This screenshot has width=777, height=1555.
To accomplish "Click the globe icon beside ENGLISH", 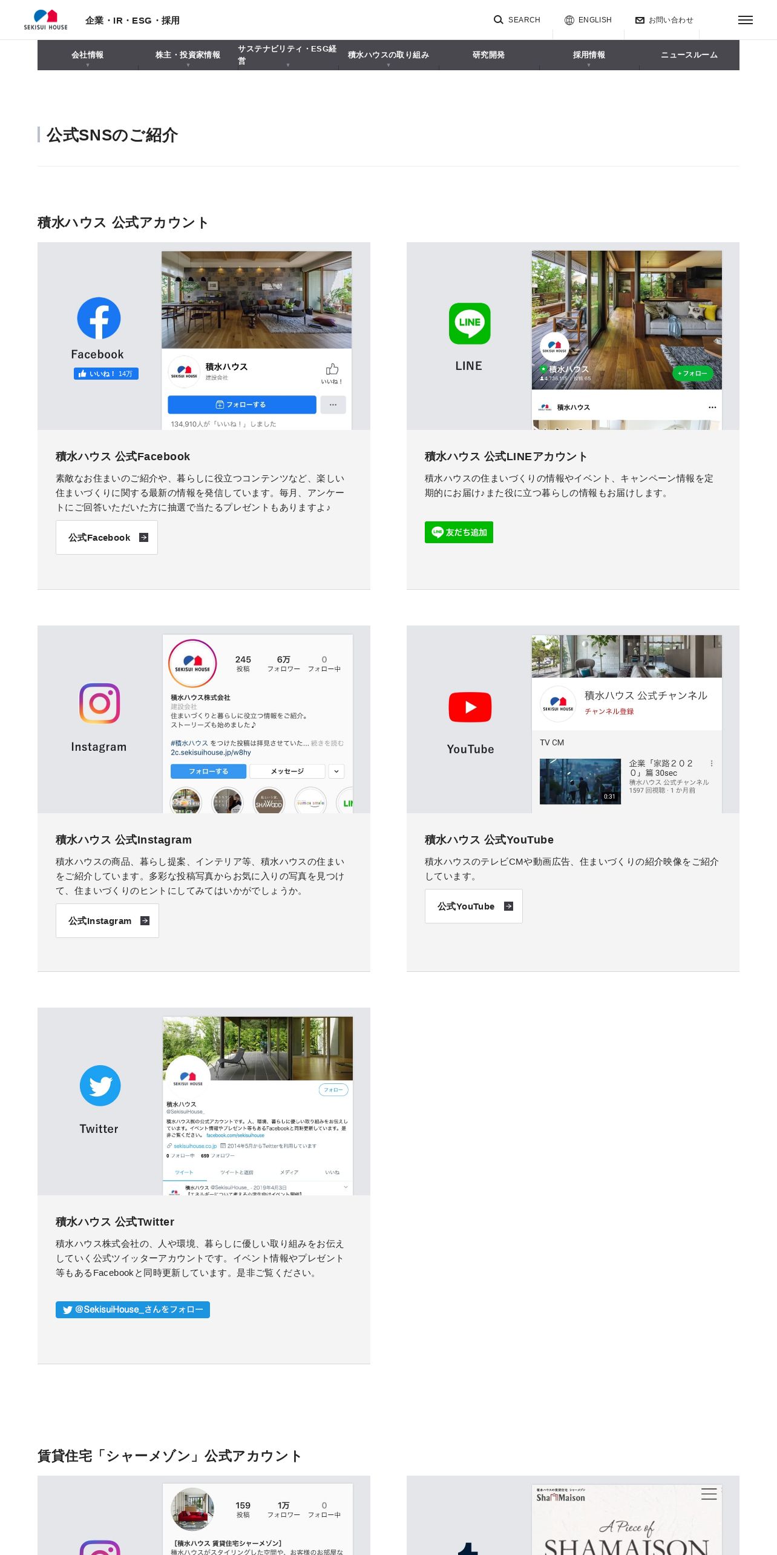I will 569,20.
